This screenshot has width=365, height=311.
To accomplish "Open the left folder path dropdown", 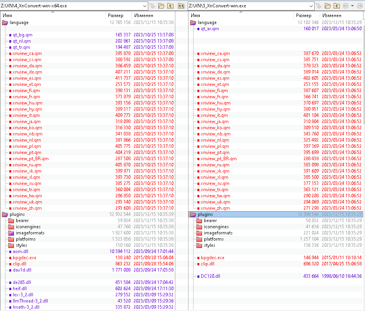I will click(145, 6).
